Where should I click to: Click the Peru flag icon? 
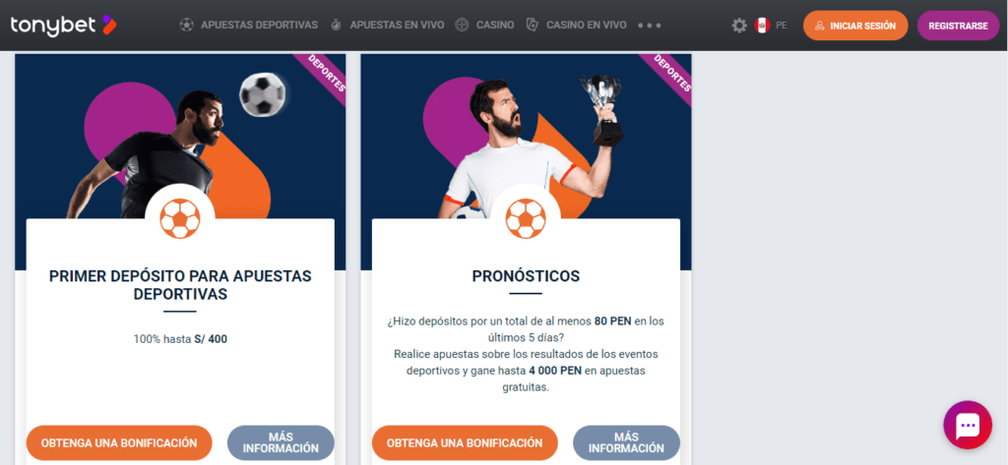point(763,26)
